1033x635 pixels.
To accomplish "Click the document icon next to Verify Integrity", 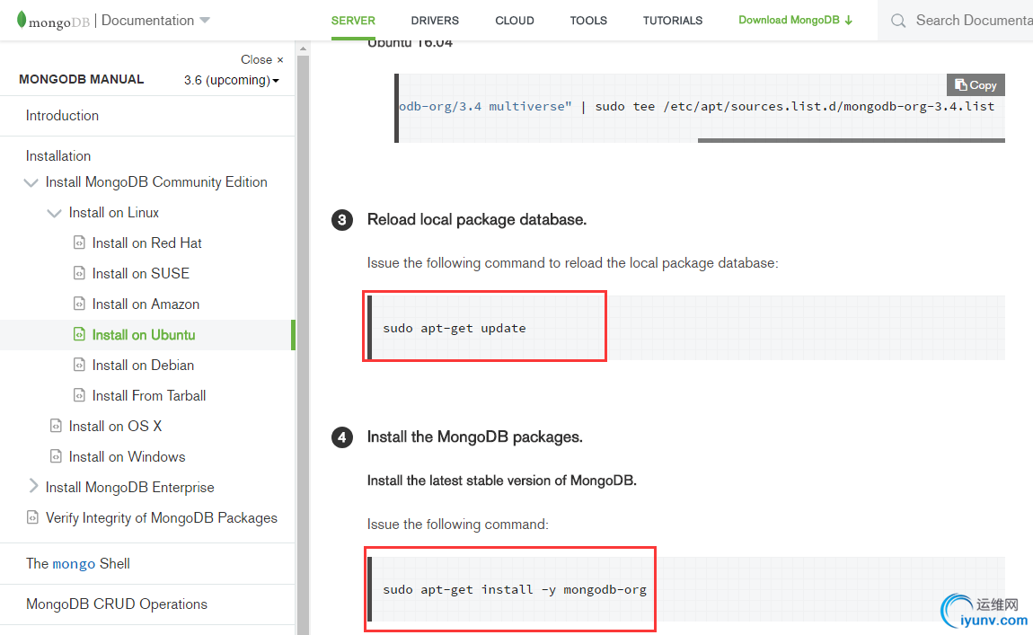I will pos(32,517).
